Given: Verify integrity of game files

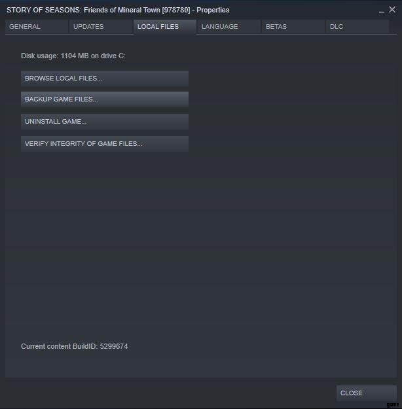Looking at the screenshot, I should click(105, 144).
